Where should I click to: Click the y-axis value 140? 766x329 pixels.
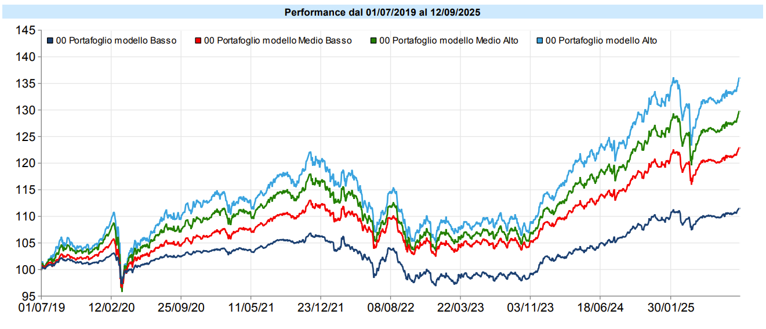[25, 57]
